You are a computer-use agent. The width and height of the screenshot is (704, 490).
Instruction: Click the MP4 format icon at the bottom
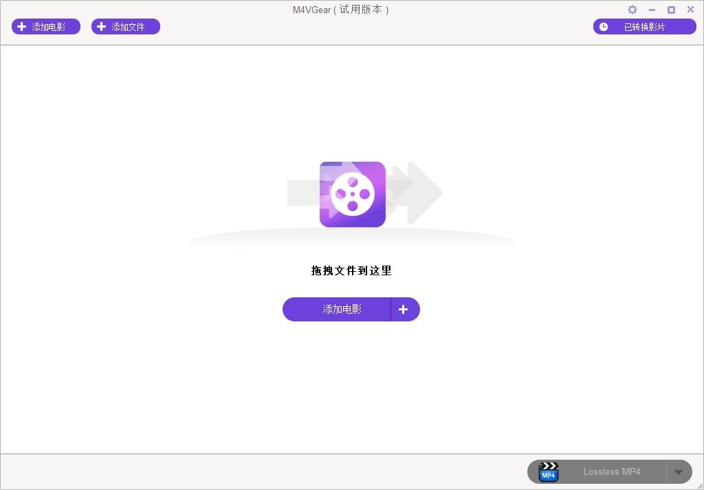(x=548, y=471)
